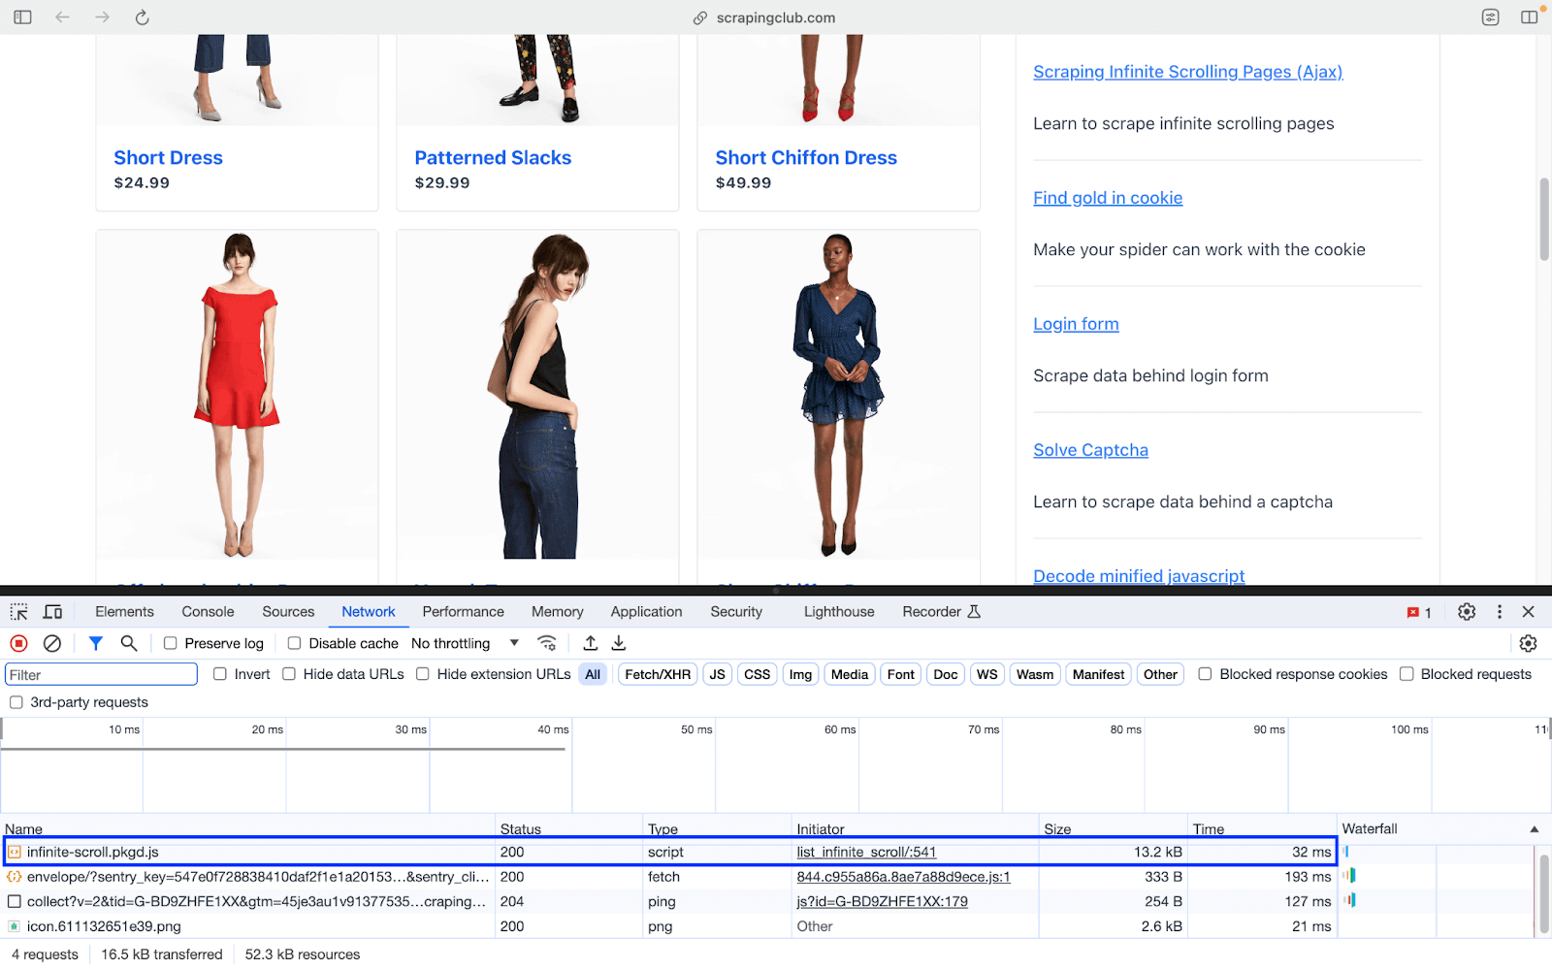Enable 3rd-party requests filter
The width and height of the screenshot is (1552, 970).
point(16,701)
